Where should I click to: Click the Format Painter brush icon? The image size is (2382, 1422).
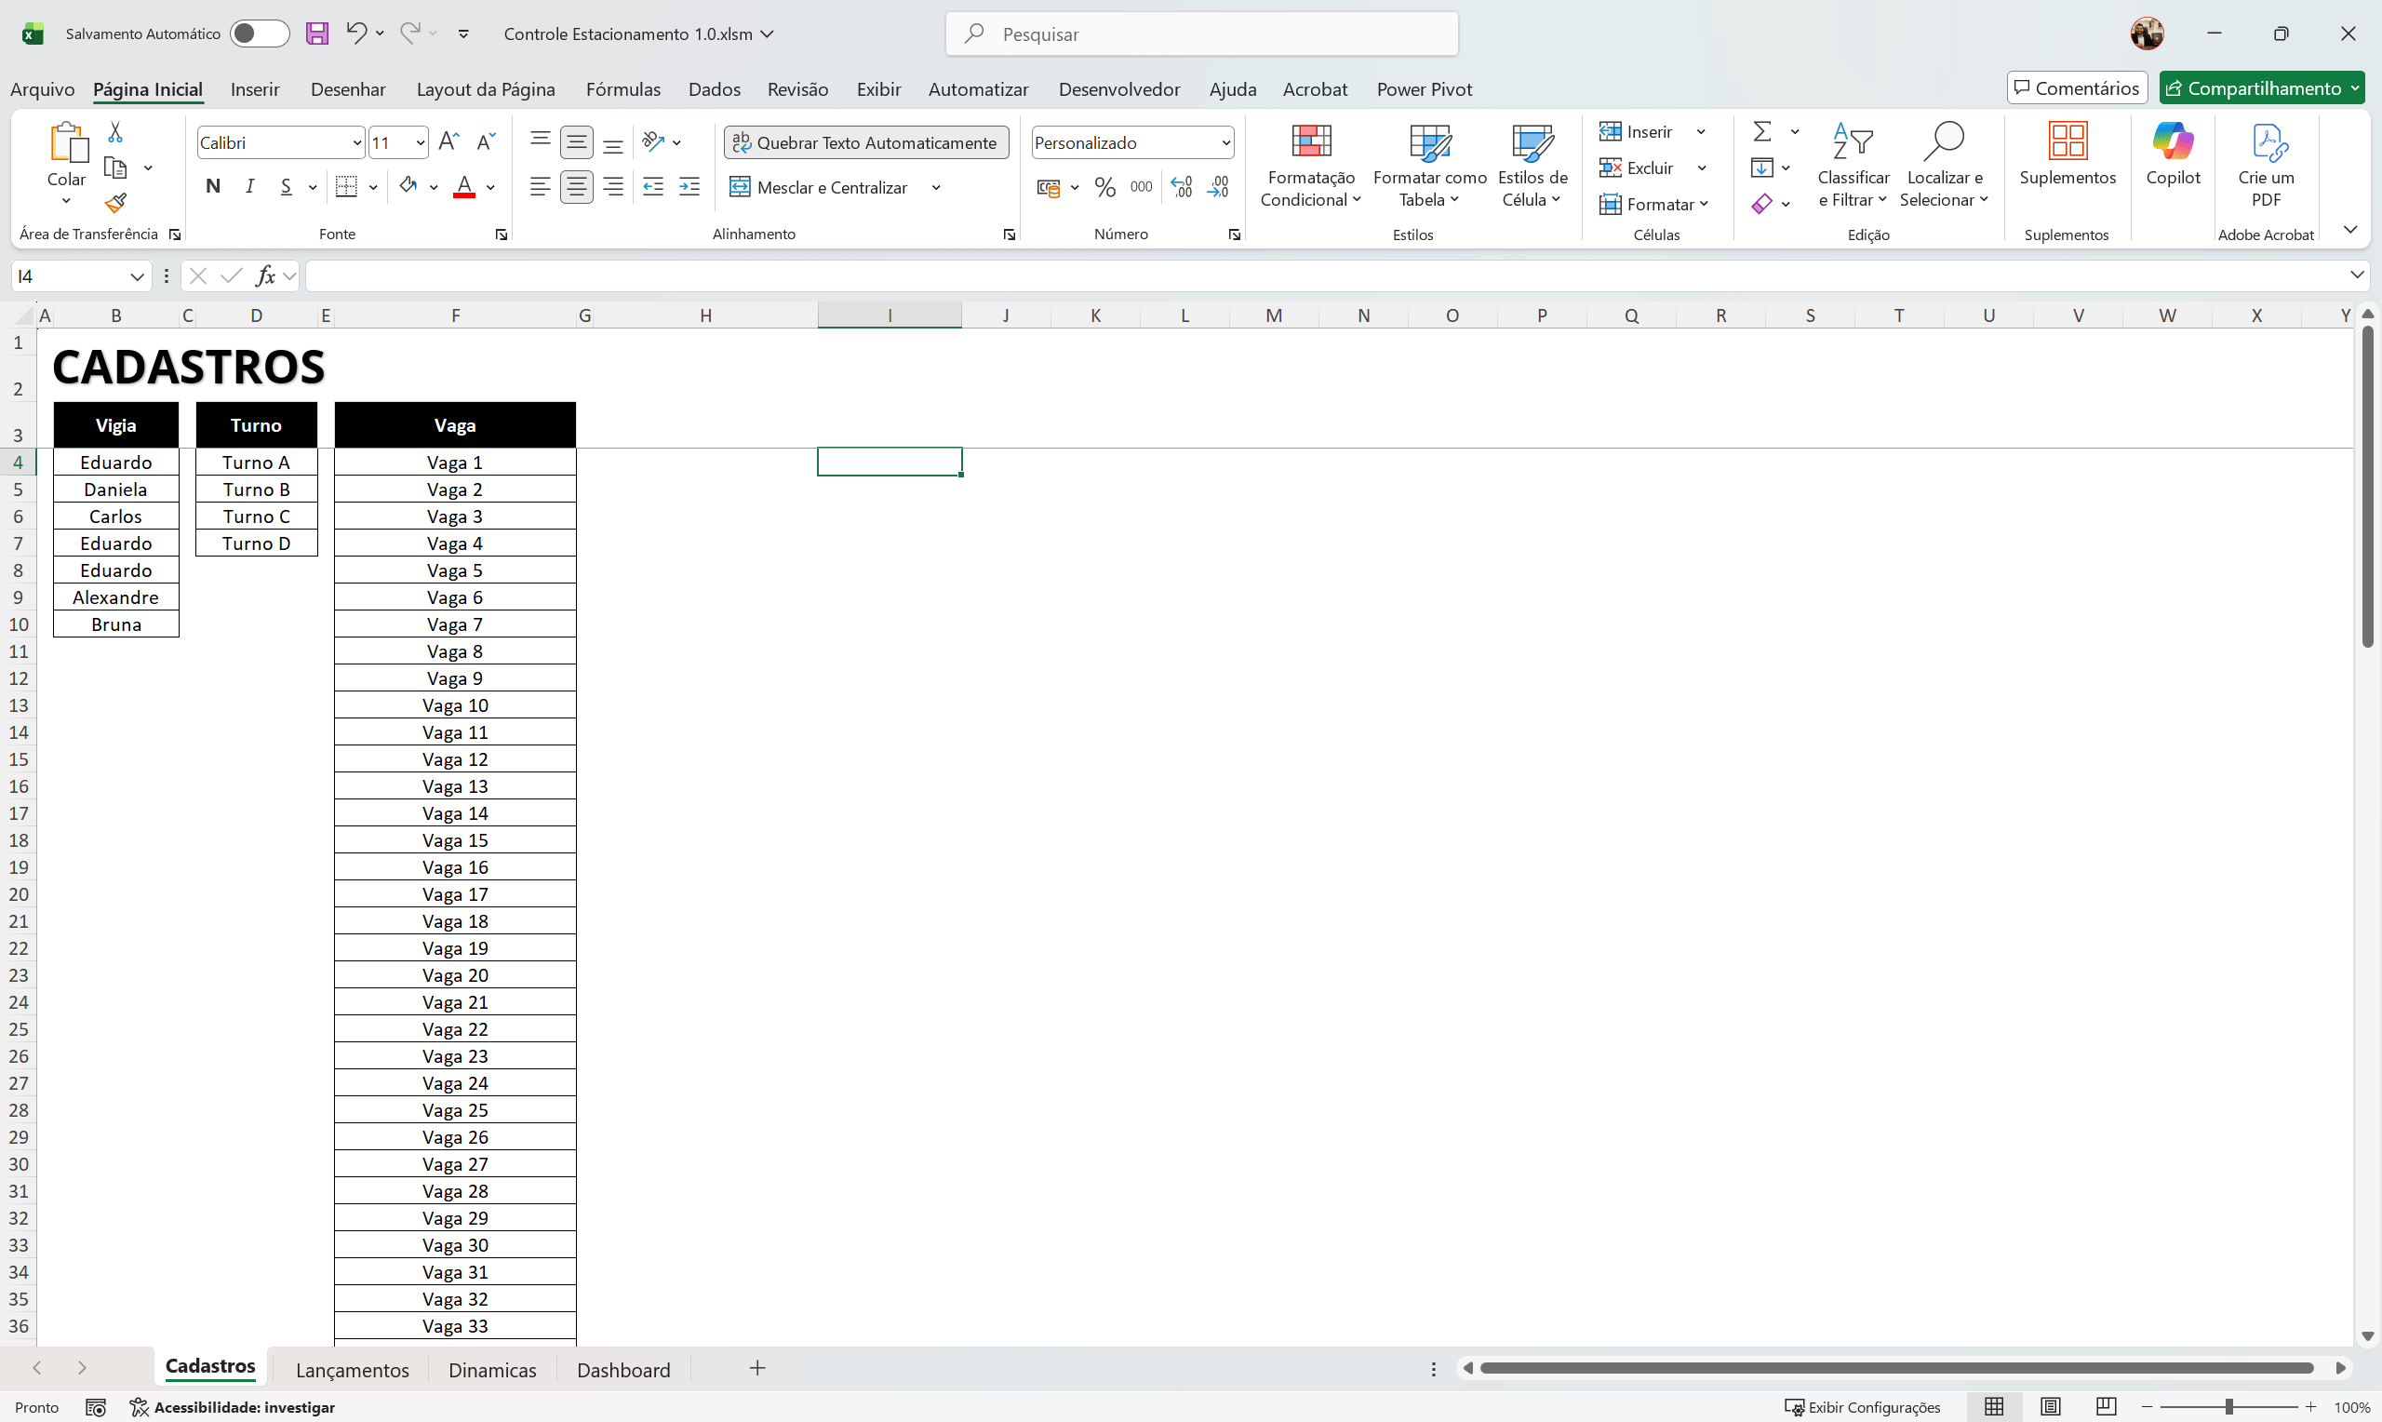coord(116,203)
